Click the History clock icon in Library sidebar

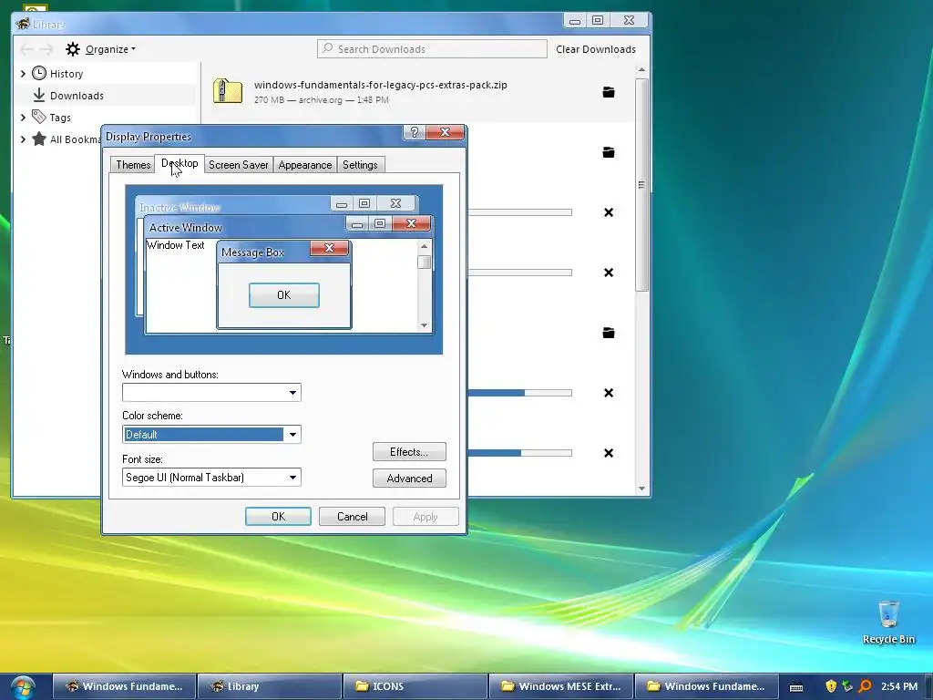38,73
